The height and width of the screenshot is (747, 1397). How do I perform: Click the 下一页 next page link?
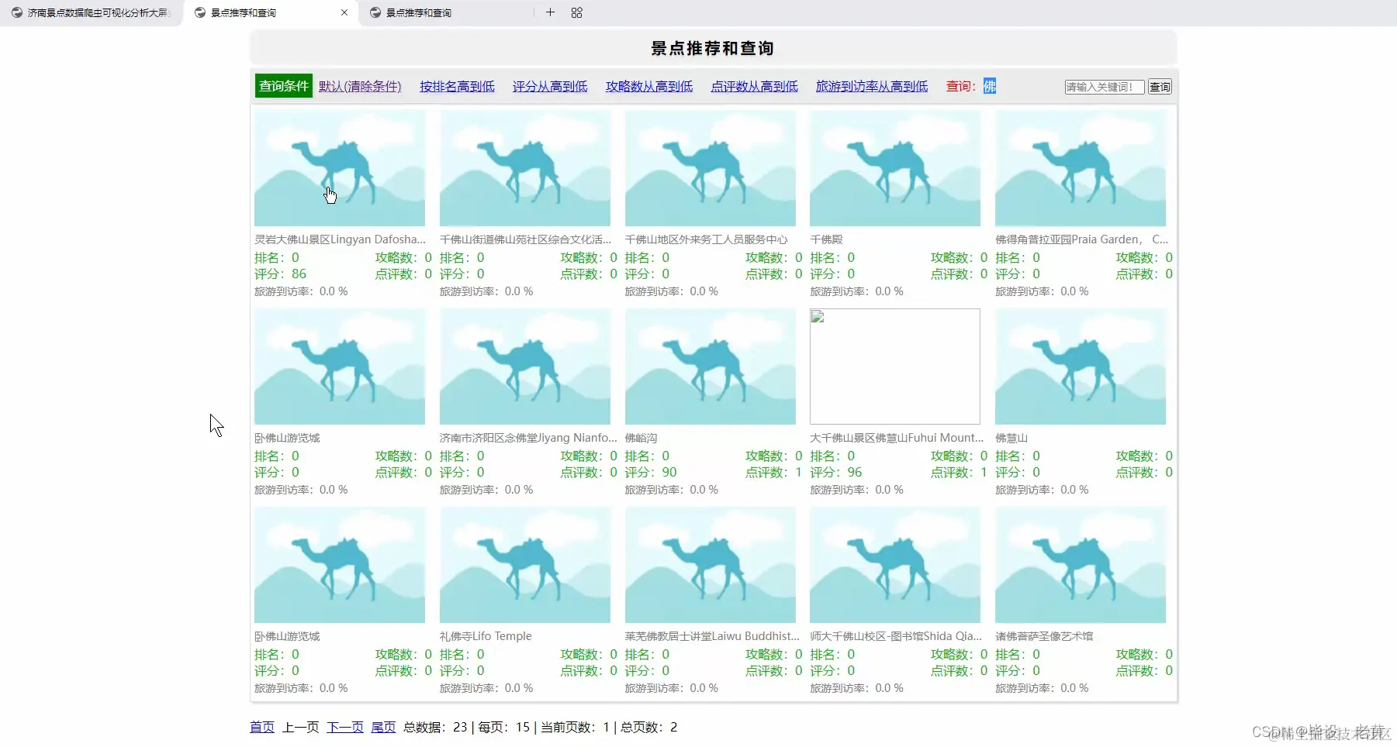(344, 727)
